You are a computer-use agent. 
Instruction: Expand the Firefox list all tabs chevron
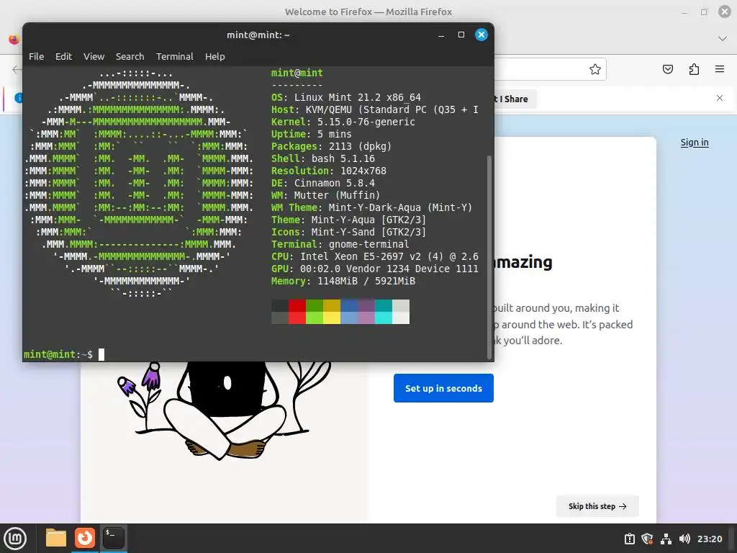723,39
